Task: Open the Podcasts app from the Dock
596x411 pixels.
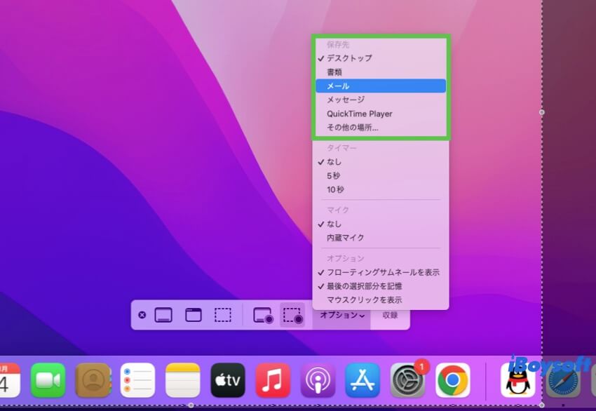Action: tap(317, 379)
